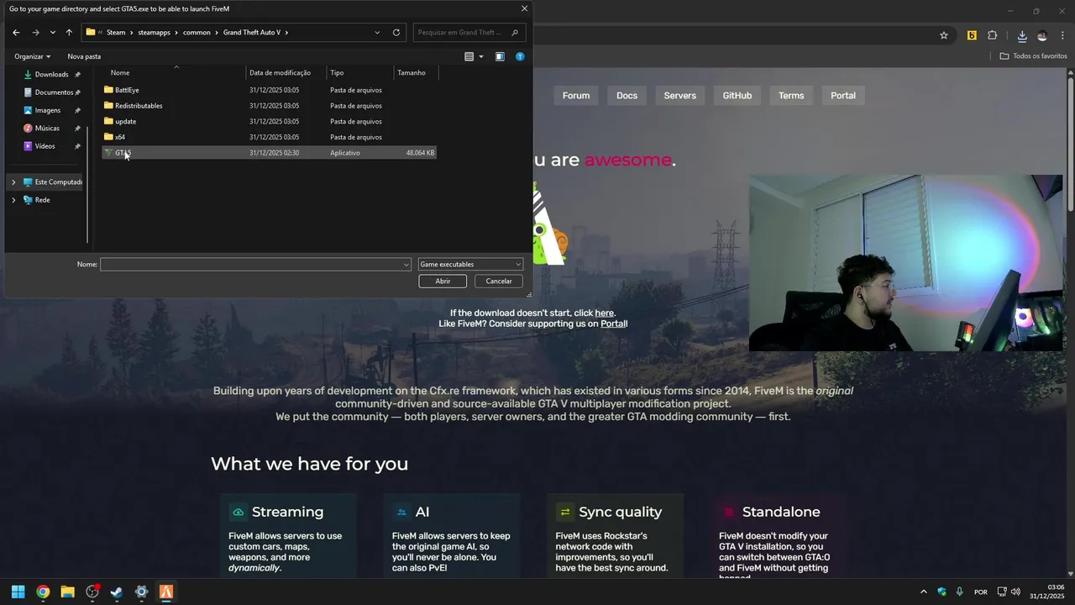Open the Game executables file type dropdown
This screenshot has height=605, width=1075.
[470, 265]
